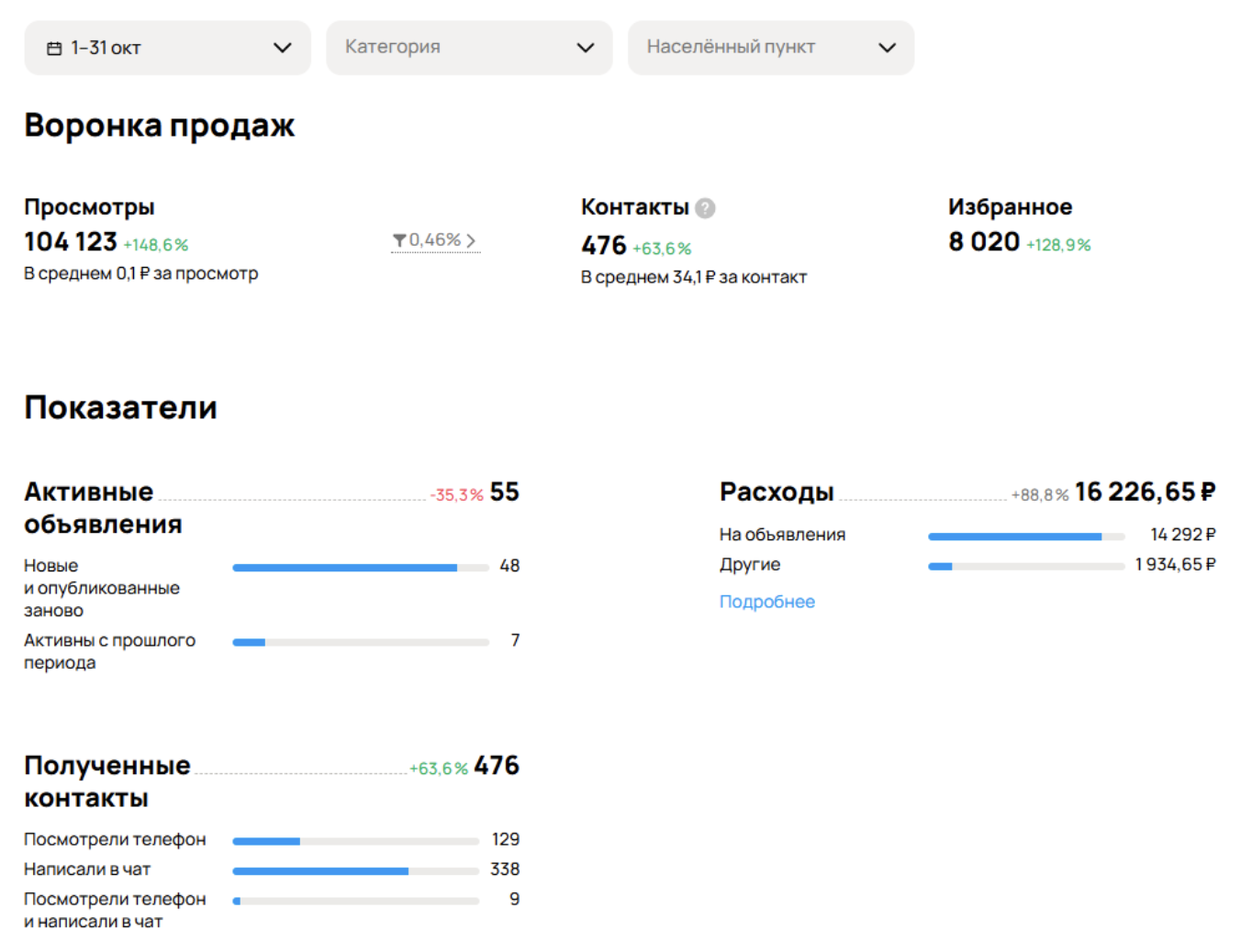Viewport: 1252px width, 952px height.
Task: Click the Другие expenses bar
Action: [x=1025, y=567]
